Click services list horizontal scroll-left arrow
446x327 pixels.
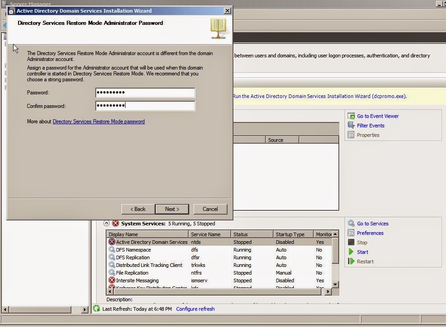click(x=110, y=291)
